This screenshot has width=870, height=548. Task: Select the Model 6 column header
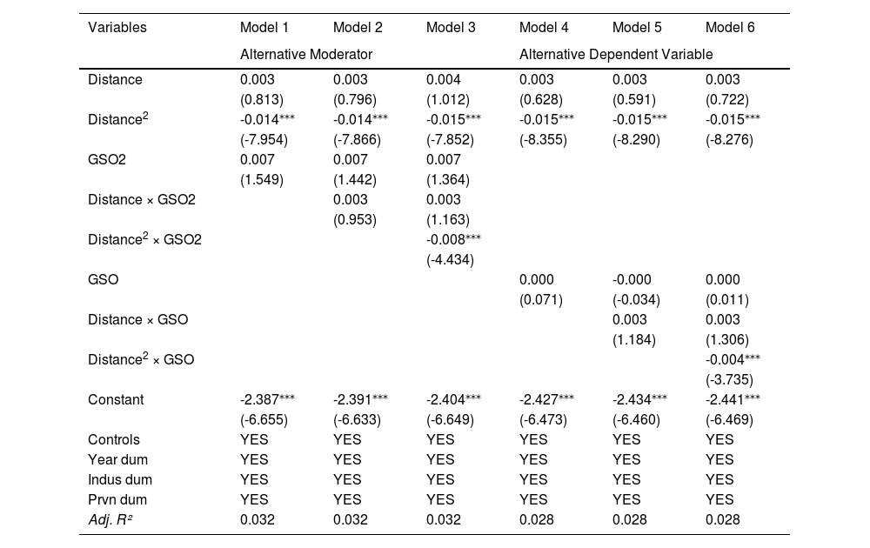pos(730,27)
